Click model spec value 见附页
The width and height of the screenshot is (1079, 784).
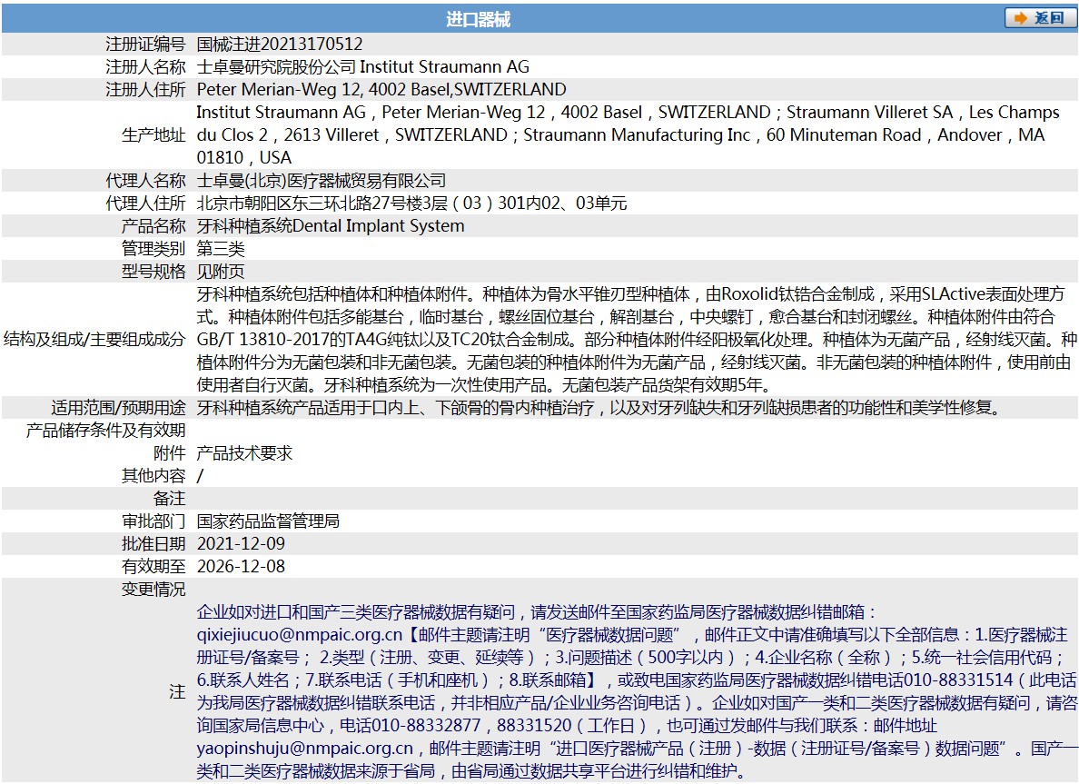(220, 272)
